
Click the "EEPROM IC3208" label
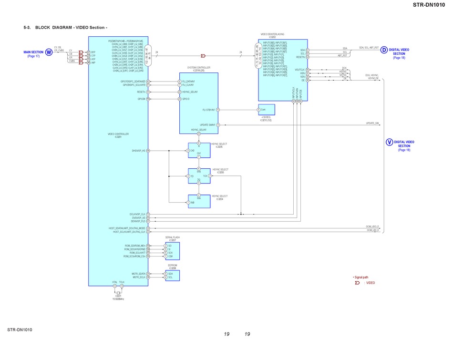point(173,267)
